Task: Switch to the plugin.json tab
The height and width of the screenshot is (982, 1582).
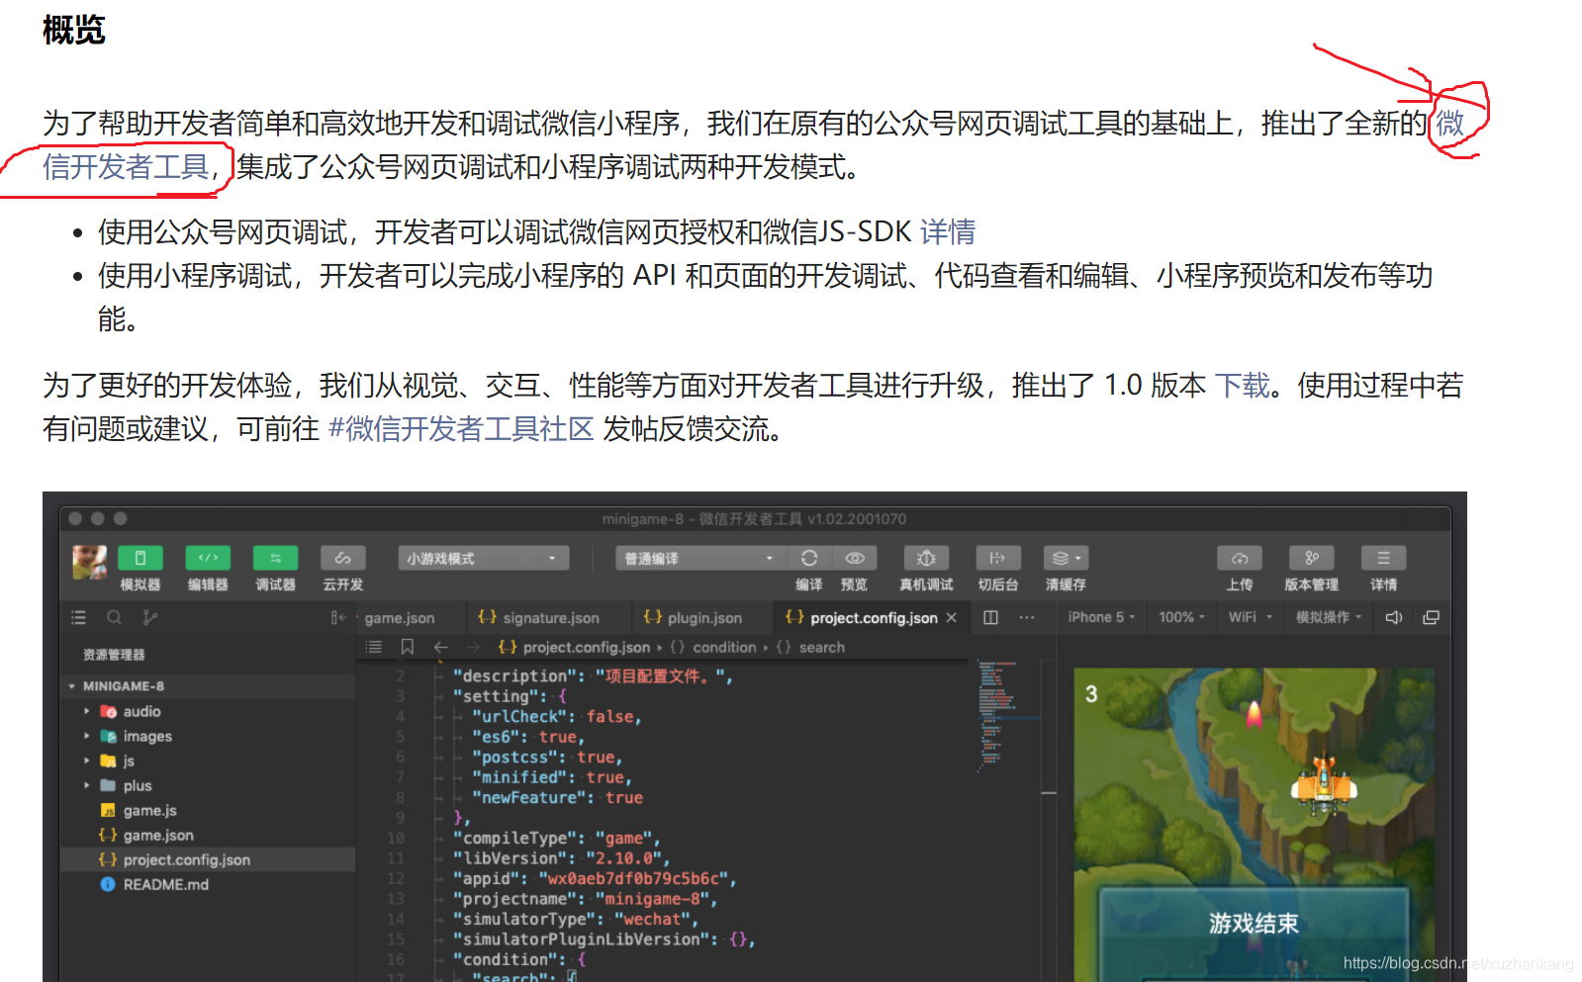Action: (693, 618)
